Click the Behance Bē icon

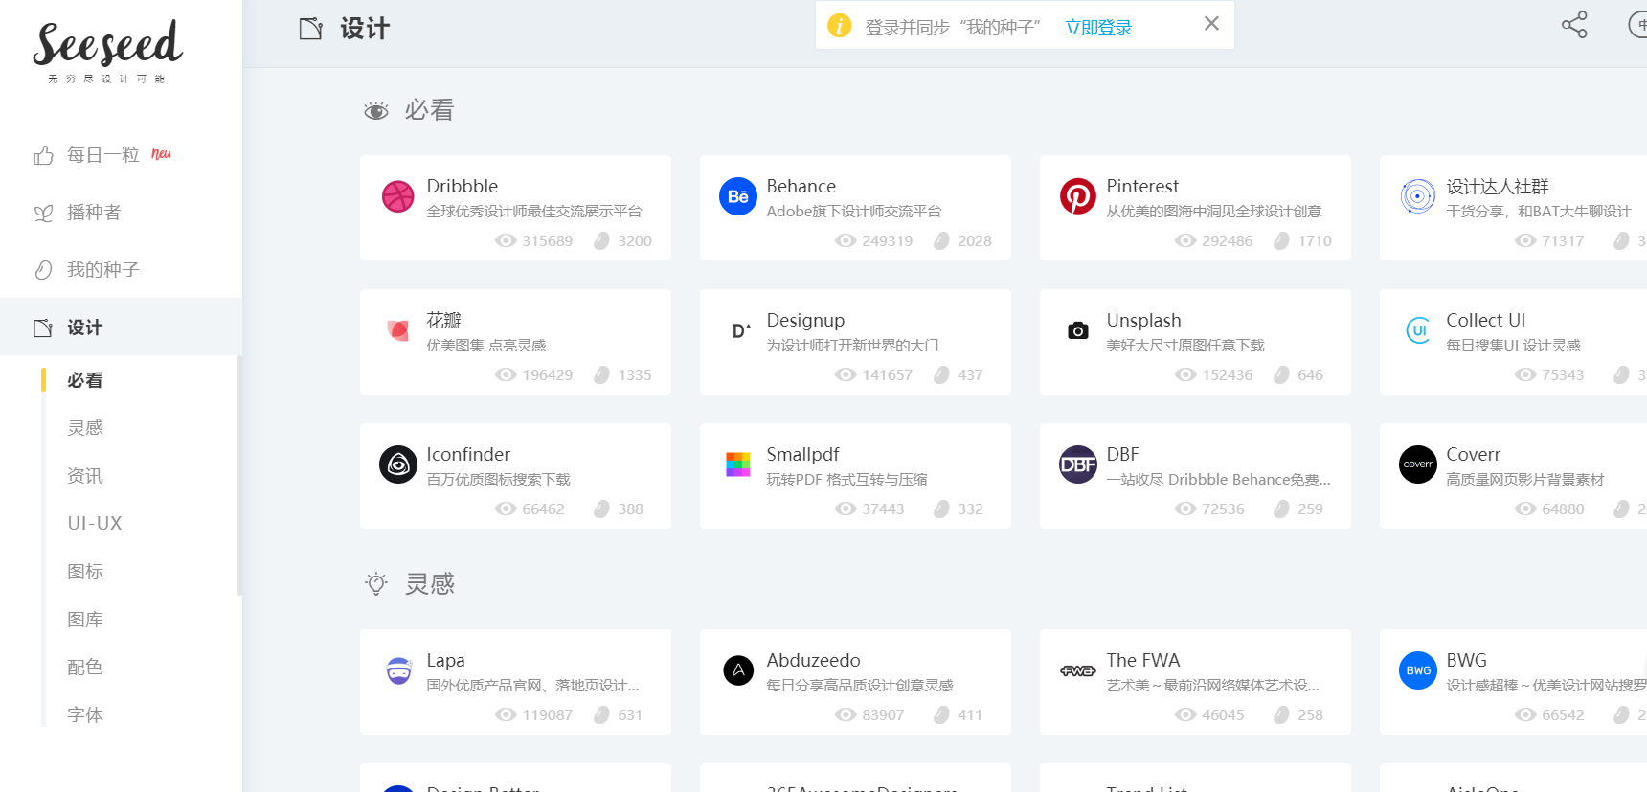pyautogui.click(x=737, y=196)
